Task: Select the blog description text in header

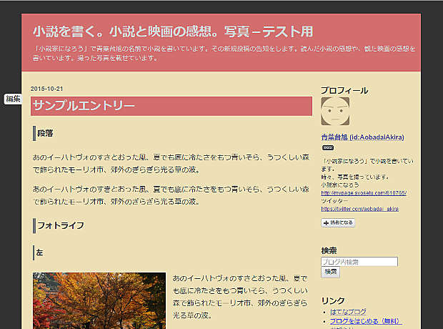Action: click(x=224, y=53)
